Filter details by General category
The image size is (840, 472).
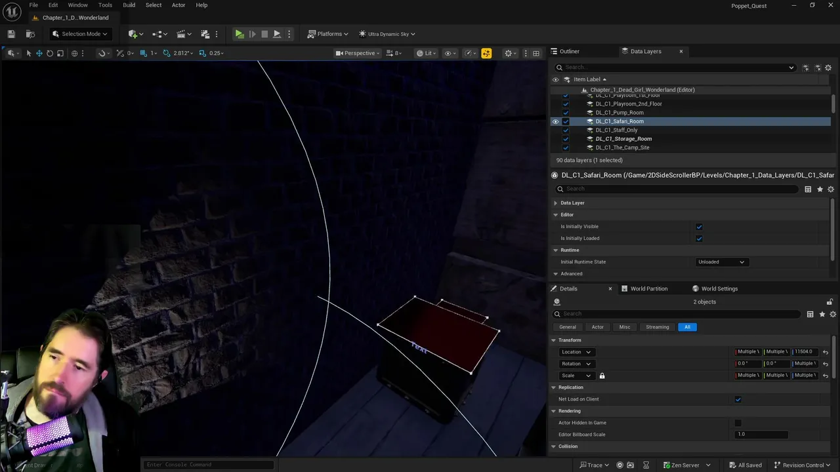(568, 327)
